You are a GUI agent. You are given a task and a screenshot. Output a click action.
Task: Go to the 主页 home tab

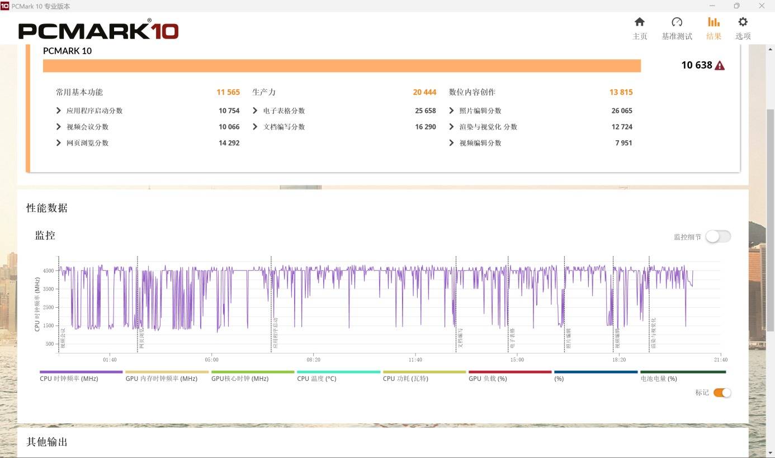640,28
